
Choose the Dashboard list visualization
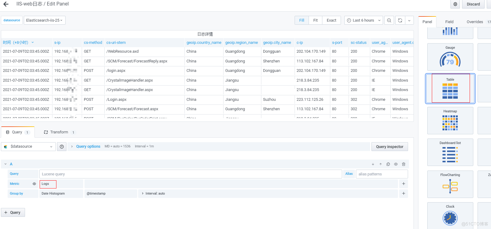pyautogui.click(x=450, y=152)
